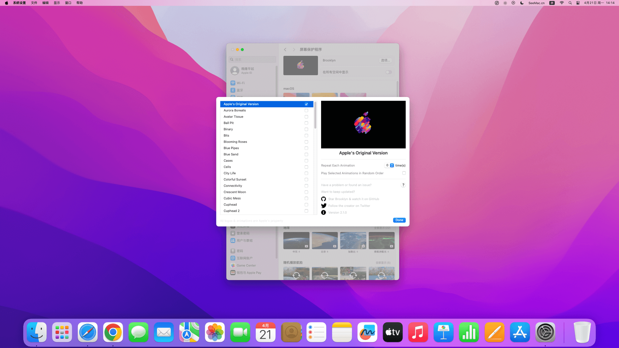Click the info icon next to Version 2.1.0

(x=323, y=212)
